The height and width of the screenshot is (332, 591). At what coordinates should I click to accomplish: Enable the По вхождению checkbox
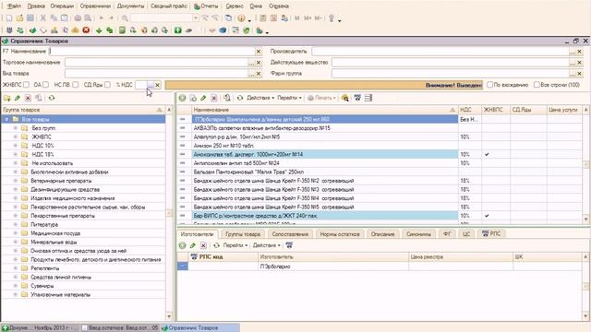point(490,85)
